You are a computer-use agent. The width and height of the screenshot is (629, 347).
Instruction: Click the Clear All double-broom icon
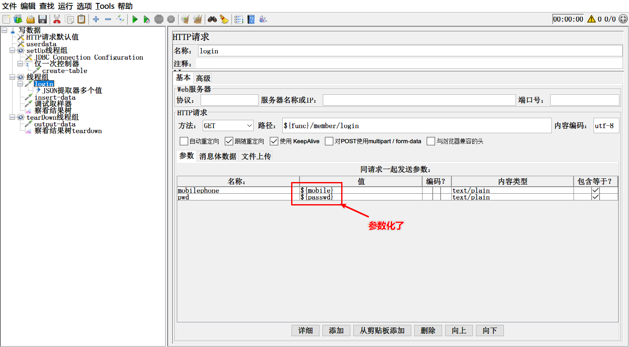[x=197, y=19]
